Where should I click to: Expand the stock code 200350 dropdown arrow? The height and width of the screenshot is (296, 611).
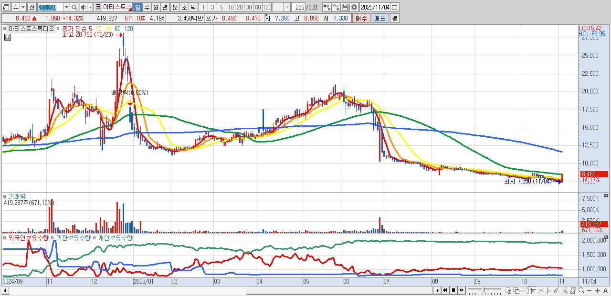click(66, 7)
